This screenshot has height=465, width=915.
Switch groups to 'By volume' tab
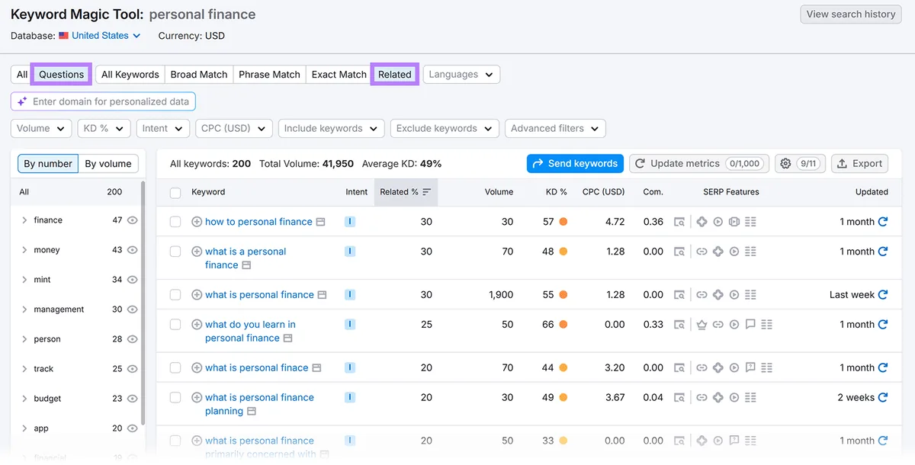pyautogui.click(x=108, y=163)
